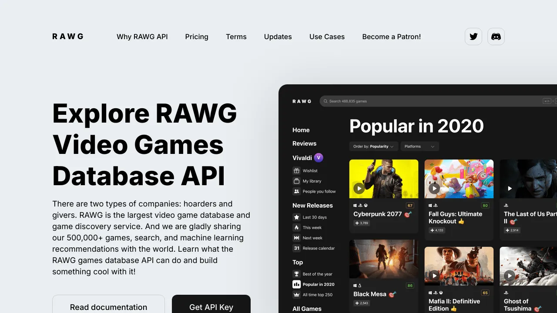557x313 pixels.
Task: Open the Use Cases menu item
Action: [327, 37]
